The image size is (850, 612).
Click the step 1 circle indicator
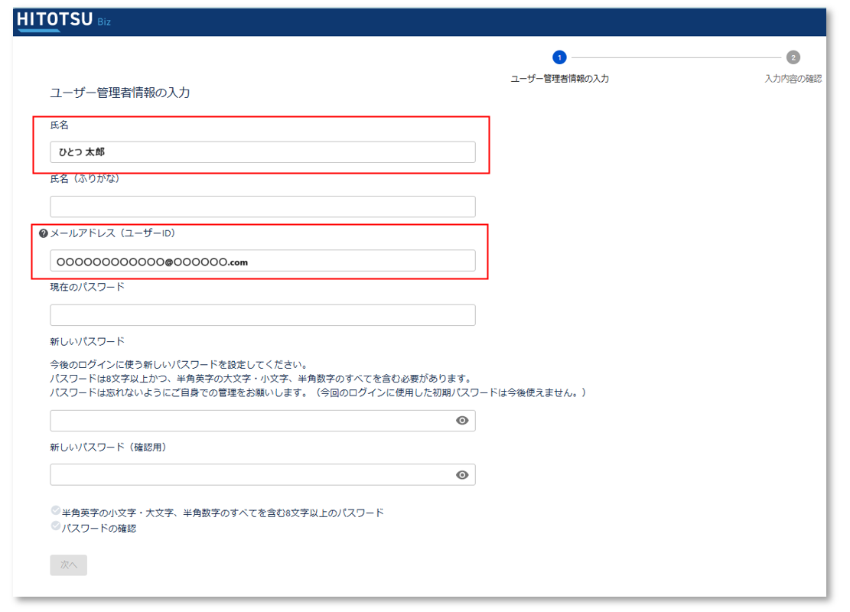(559, 57)
